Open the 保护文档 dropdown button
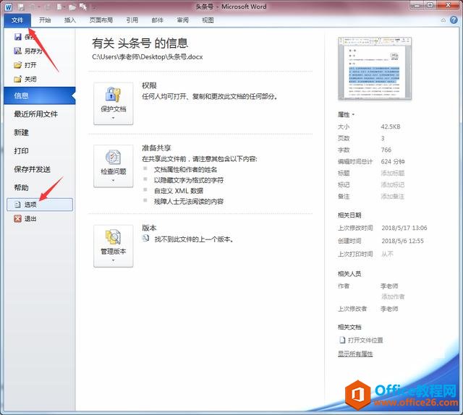 pos(114,103)
